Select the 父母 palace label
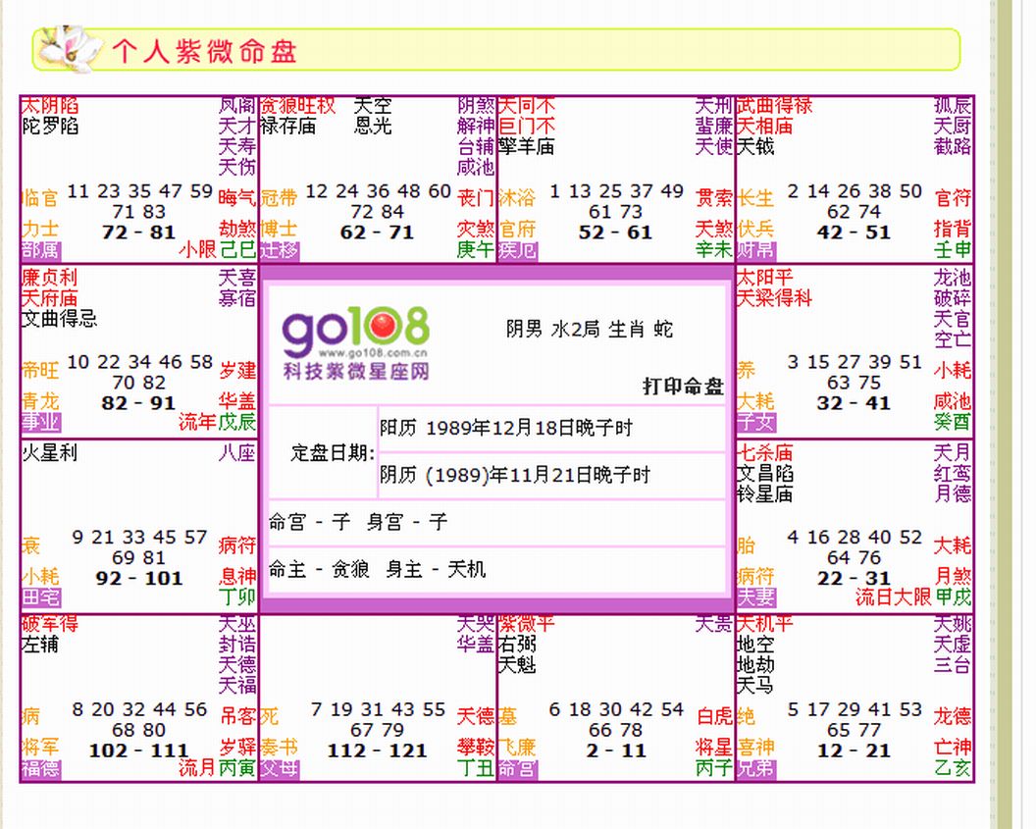 279,769
